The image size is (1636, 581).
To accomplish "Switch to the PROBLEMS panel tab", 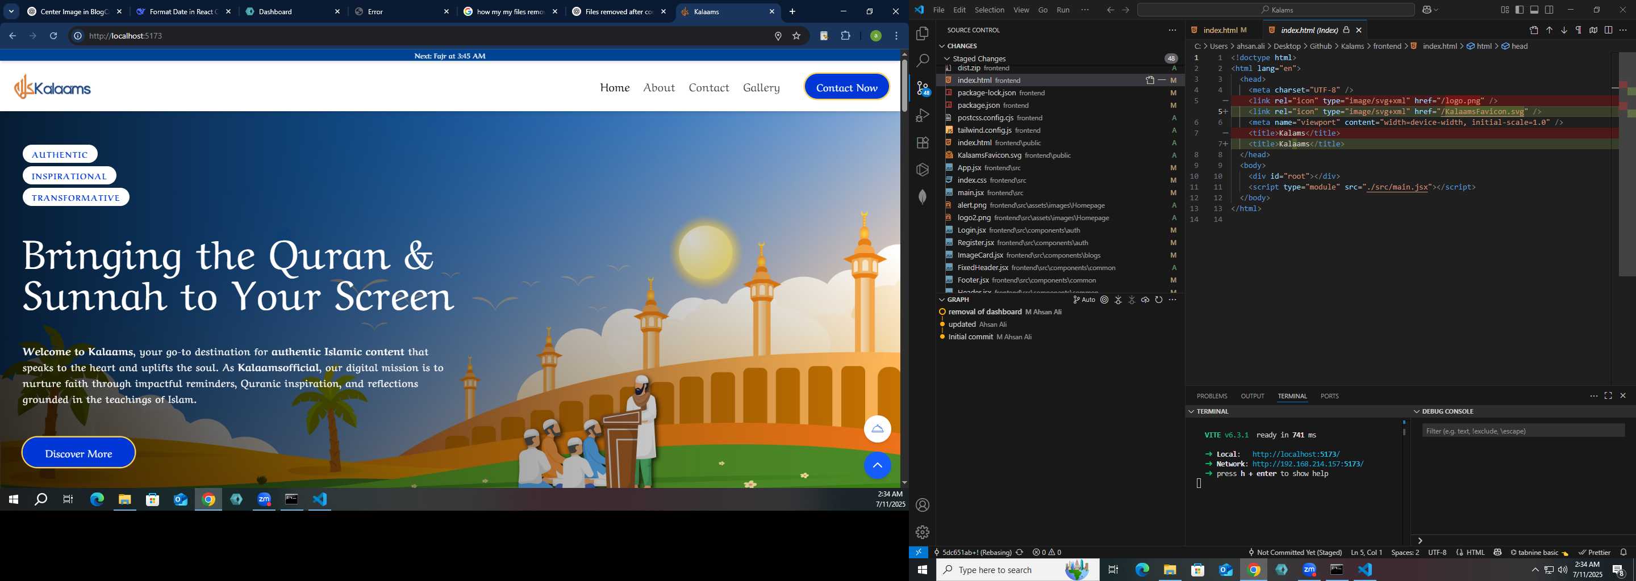I will [x=1212, y=396].
